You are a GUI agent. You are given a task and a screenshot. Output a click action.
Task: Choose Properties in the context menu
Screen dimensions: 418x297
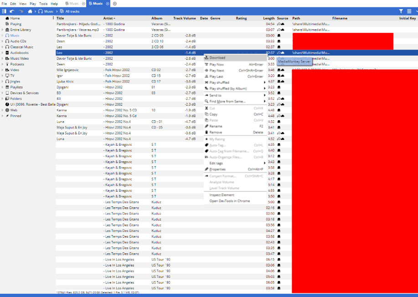217,169
